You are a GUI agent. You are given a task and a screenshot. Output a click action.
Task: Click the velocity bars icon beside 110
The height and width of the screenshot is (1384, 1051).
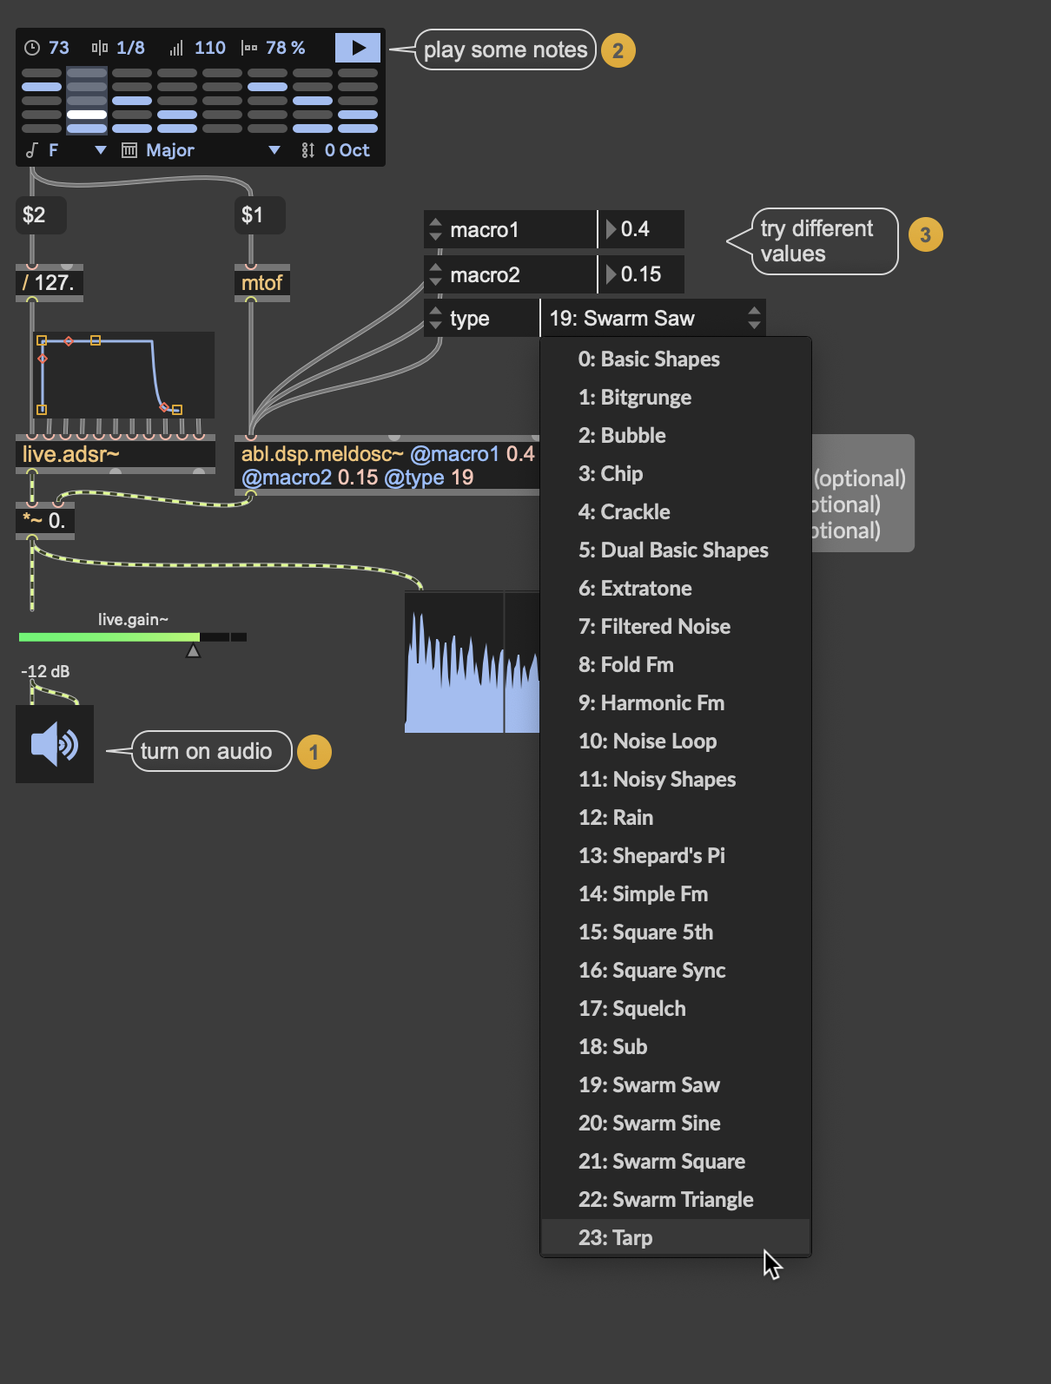pos(176,48)
